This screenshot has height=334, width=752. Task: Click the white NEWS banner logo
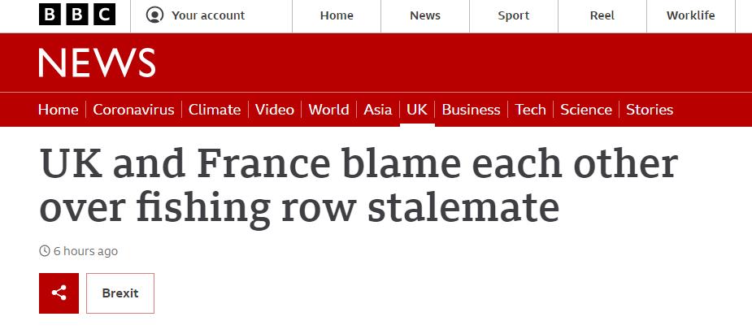(x=97, y=63)
